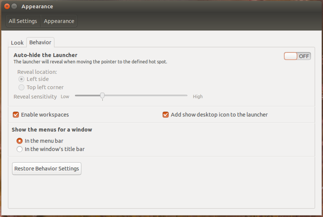Click the Reveal location label
This screenshot has height=217, width=323.
point(37,72)
